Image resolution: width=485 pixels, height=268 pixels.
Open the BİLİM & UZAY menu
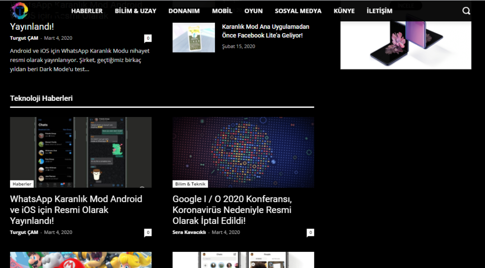135,11
